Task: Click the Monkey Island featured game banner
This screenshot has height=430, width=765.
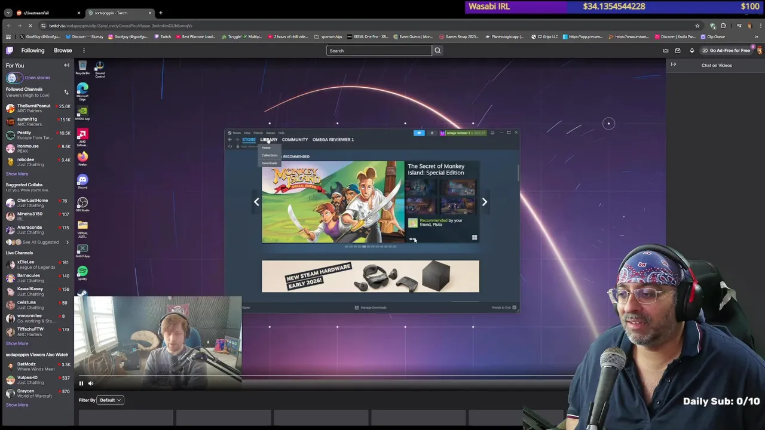Action: [x=333, y=202]
